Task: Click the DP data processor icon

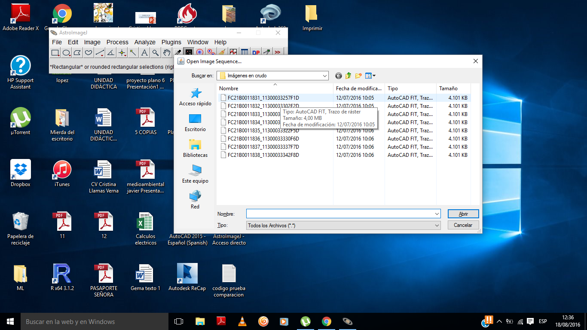Action: 256,52
